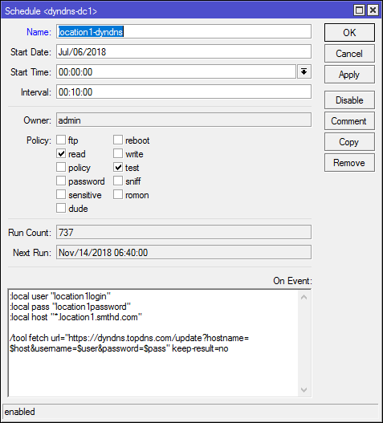383x423 pixels.
Task: Toggle the sniff policy checkbox
Action: tap(118, 181)
